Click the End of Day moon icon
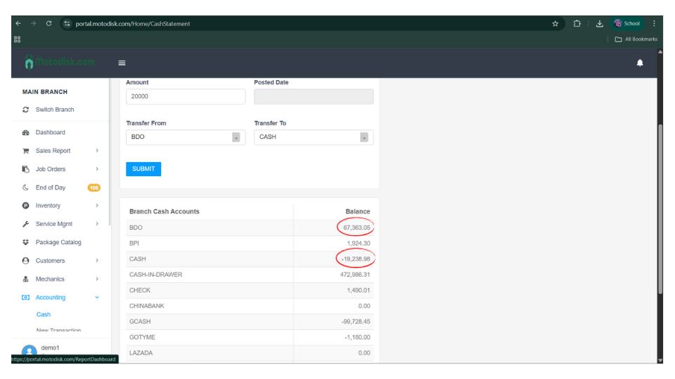The height and width of the screenshot is (379, 675). point(26,187)
